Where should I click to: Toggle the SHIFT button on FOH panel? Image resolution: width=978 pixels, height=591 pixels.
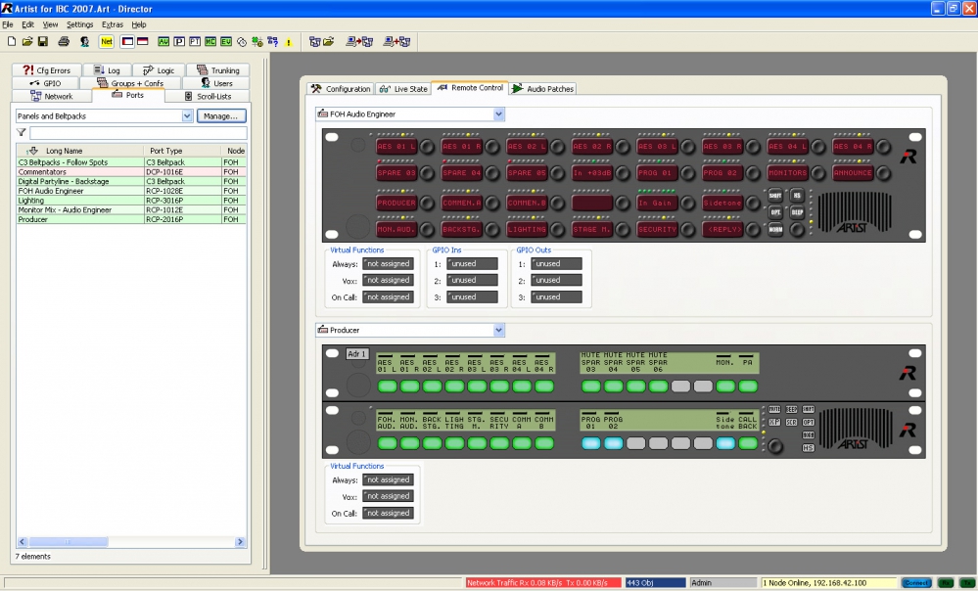click(x=775, y=196)
